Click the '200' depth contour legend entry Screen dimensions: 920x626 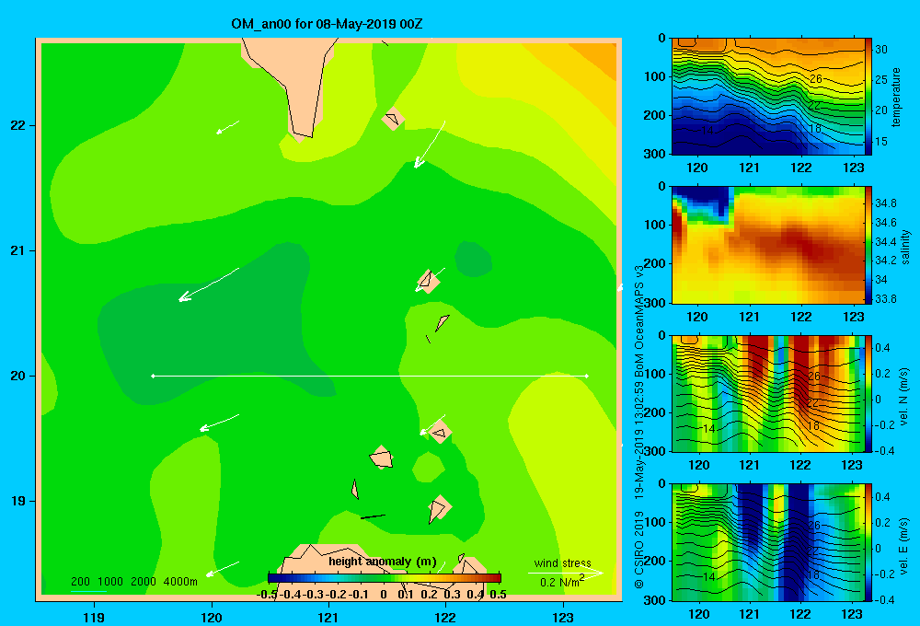coord(80,582)
